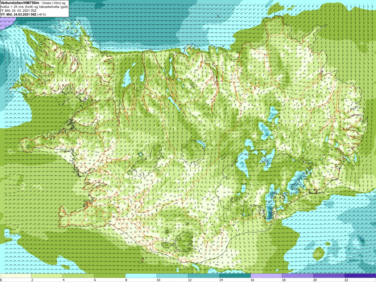
Task: Click the violet 20–22 m/s legend swatch
Action: click(x=329, y=276)
